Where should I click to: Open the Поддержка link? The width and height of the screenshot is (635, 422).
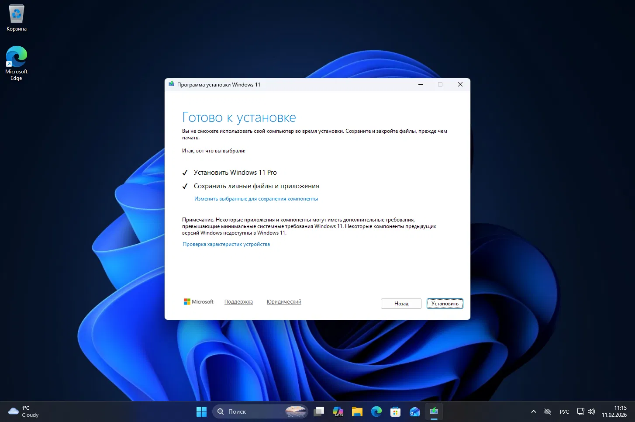tap(238, 302)
